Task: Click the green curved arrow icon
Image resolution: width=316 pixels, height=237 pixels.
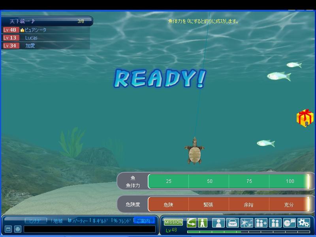Action: pyautogui.click(x=192, y=222)
